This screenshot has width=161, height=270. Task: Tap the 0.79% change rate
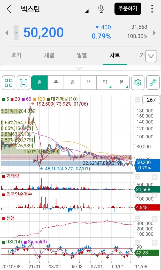pos(101,36)
